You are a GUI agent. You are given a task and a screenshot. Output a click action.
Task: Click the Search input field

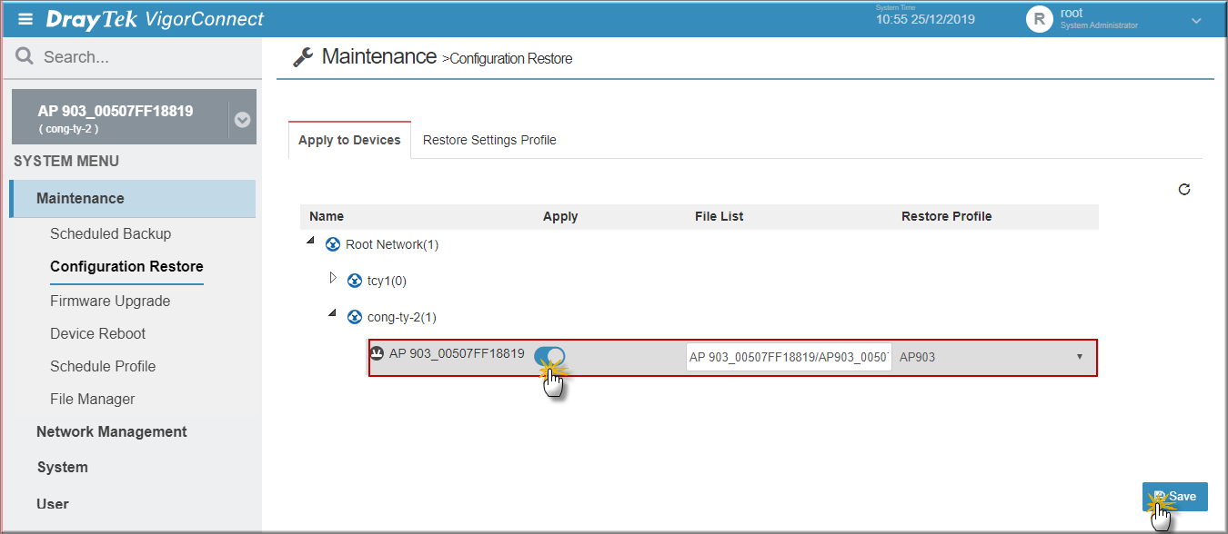point(132,57)
